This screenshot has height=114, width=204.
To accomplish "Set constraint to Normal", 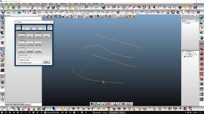I will [38, 51].
